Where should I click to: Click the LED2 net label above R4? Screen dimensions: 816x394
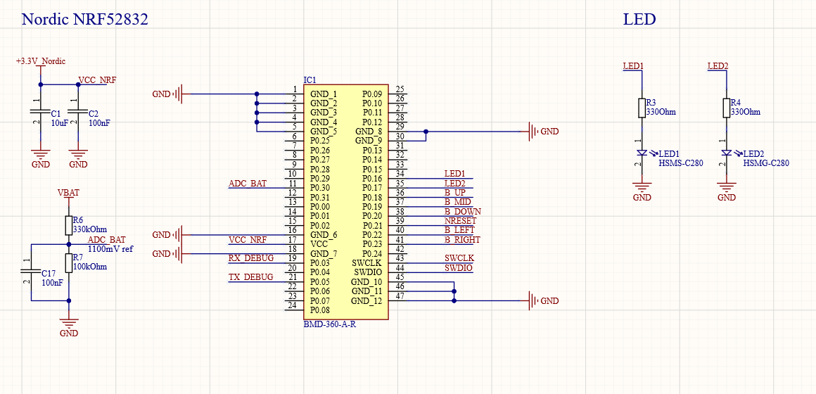point(718,66)
